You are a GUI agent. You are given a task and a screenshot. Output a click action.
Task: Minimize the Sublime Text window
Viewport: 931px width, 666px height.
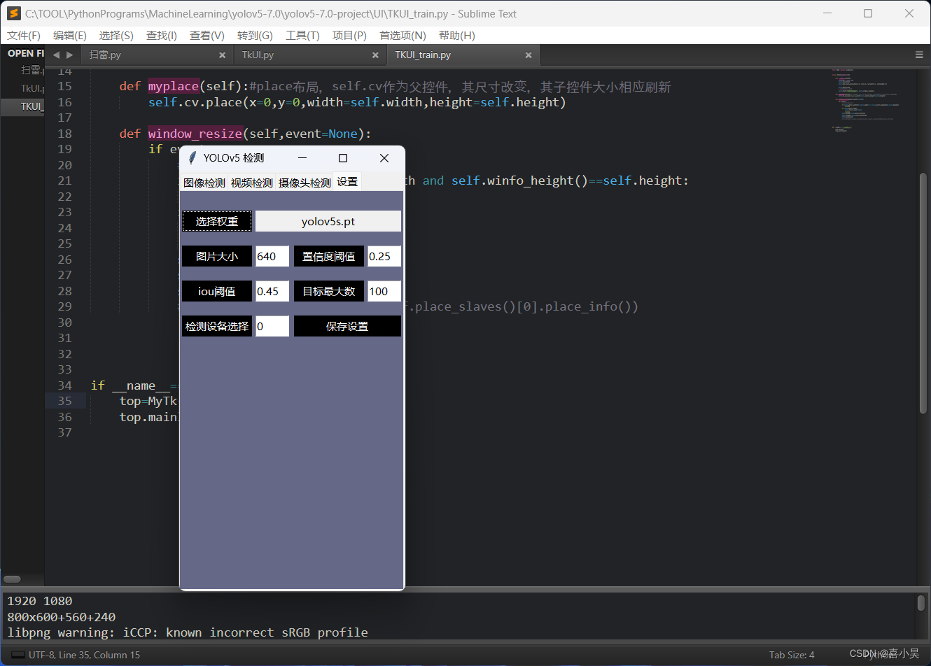pos(827,13)
